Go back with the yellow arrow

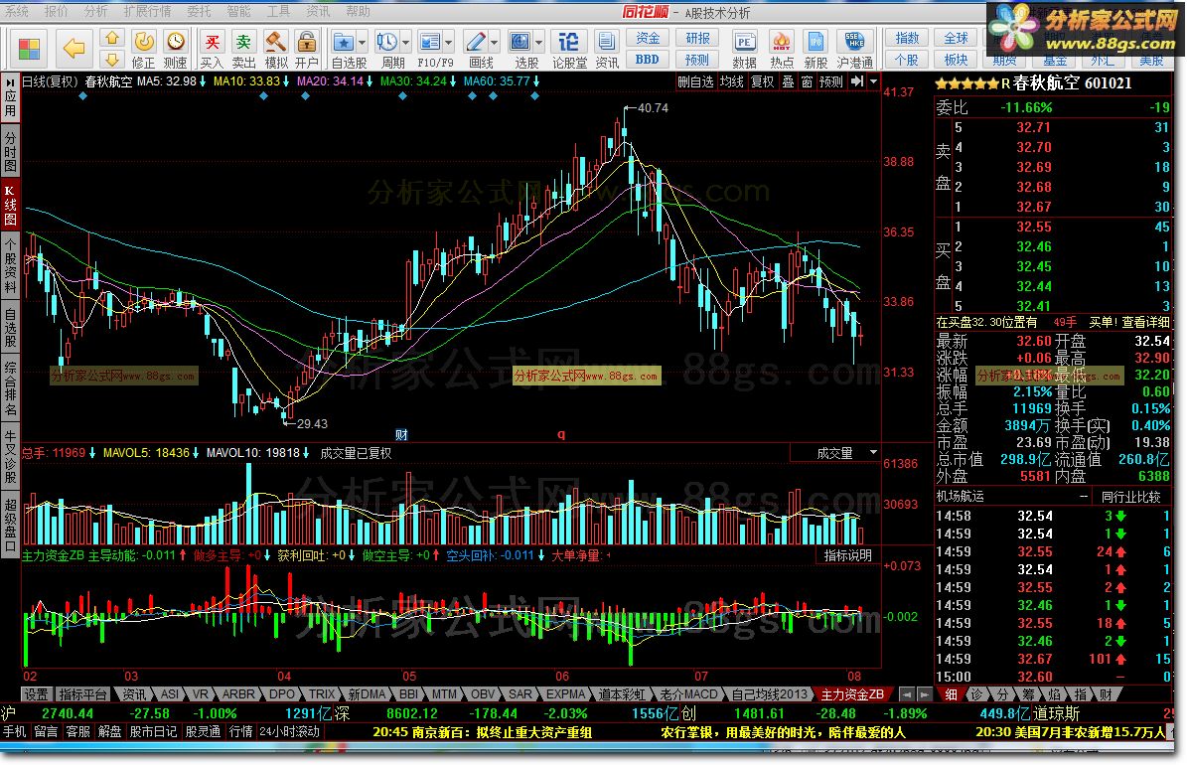coord(74,50)
